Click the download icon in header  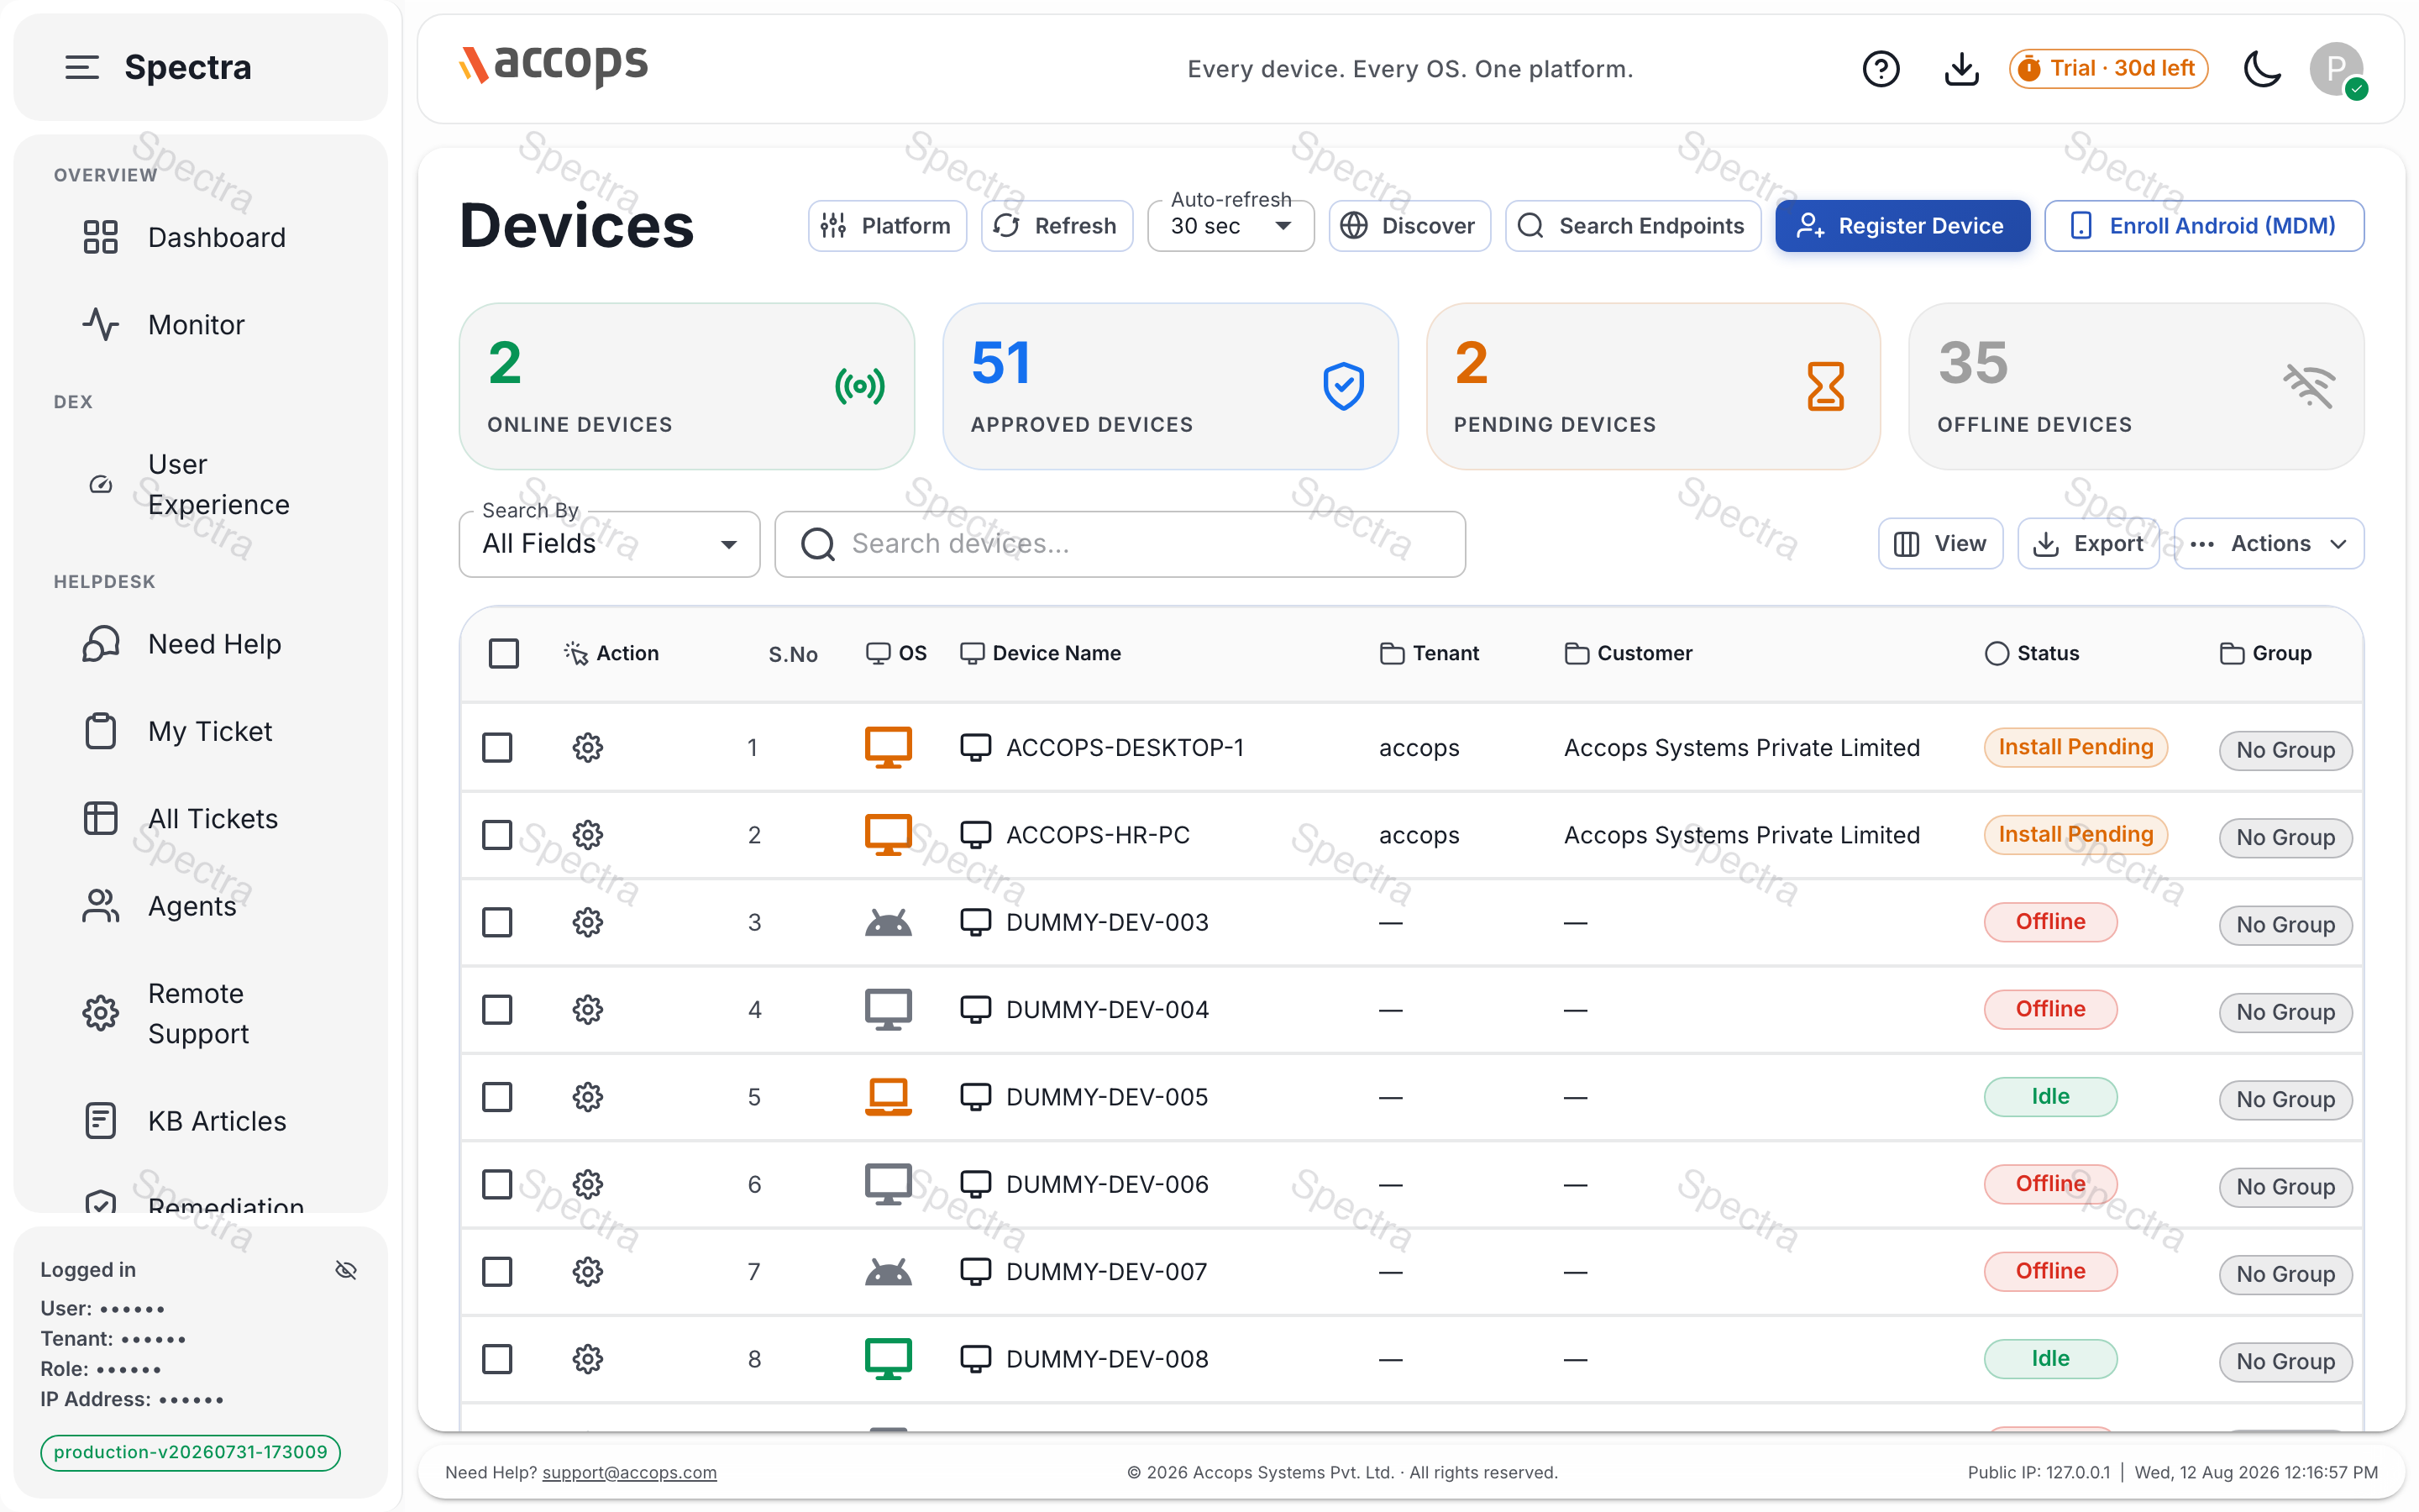(1961, 69)
